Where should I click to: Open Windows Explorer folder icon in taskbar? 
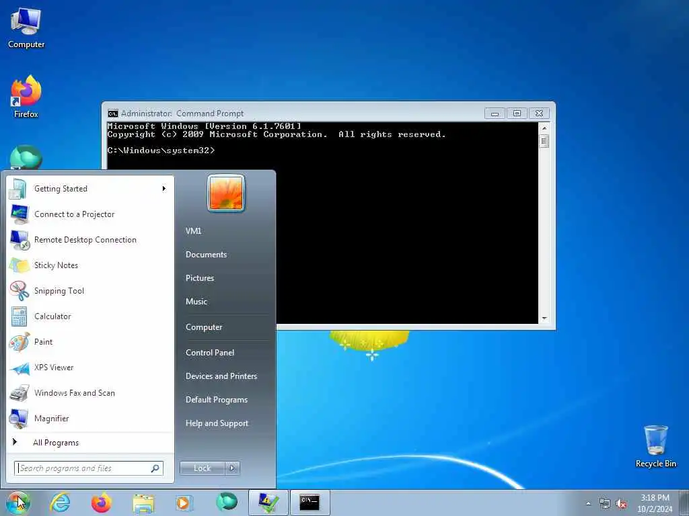(143, 503)
